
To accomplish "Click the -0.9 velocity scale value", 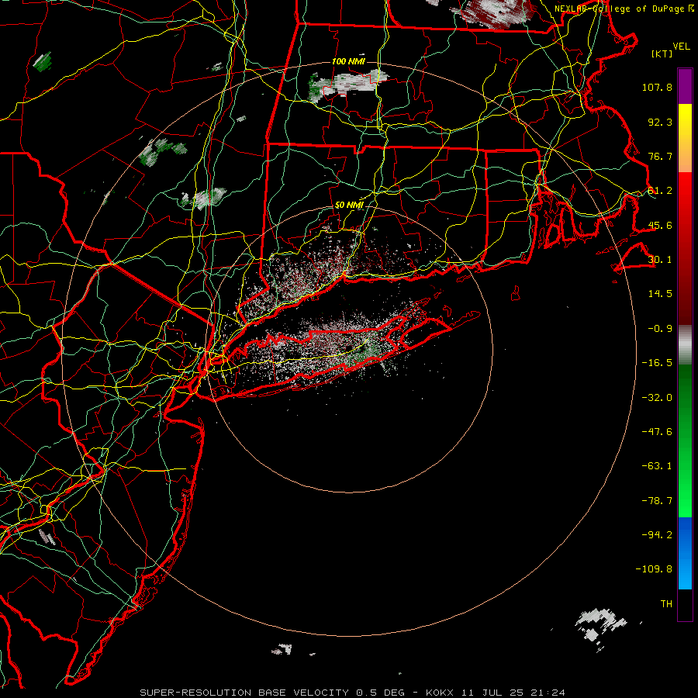I will click(x=660, y=329).
